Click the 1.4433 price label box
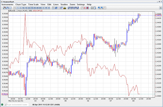Image resolution: width=163 pixels, height=107 pixels. click(158, 15)
